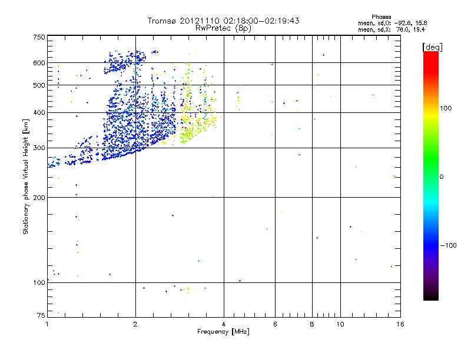Click the y-axis tick label '100'
Viewport: 471px width, 353px height.
point(39,282)
